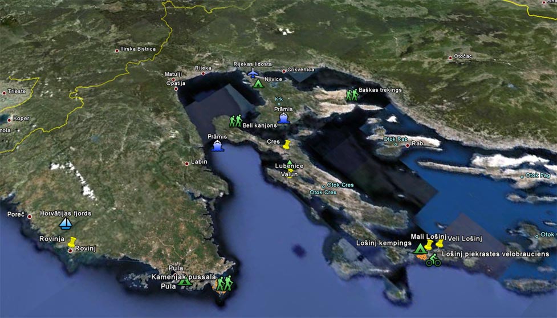Click the green tent icon near Pula

click(184, 282)
